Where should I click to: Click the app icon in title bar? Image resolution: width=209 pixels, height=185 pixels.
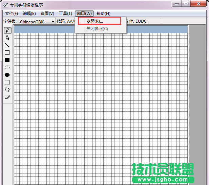click(x=5, y=5)
